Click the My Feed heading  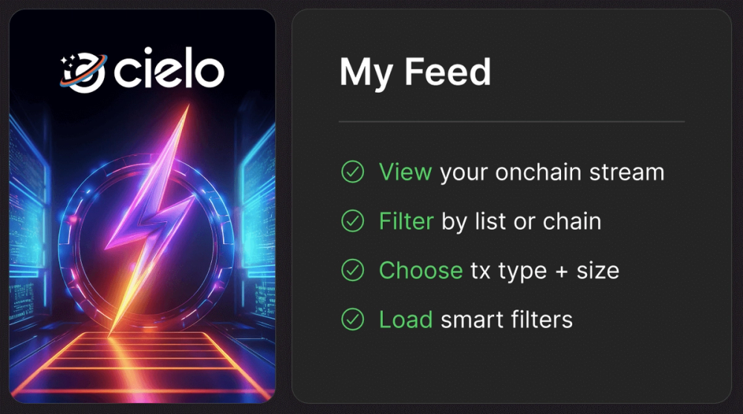[415, 72]
